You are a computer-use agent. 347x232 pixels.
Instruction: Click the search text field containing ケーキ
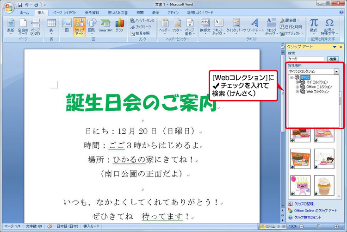[306, 59]
